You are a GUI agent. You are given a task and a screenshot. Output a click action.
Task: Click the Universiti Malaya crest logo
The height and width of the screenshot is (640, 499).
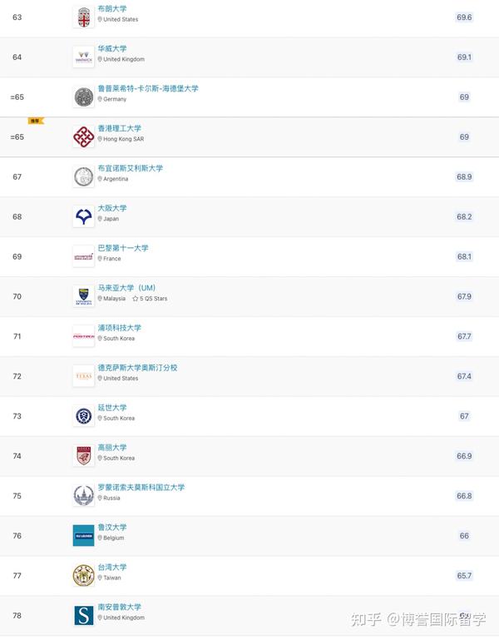(x=83, y=296)
